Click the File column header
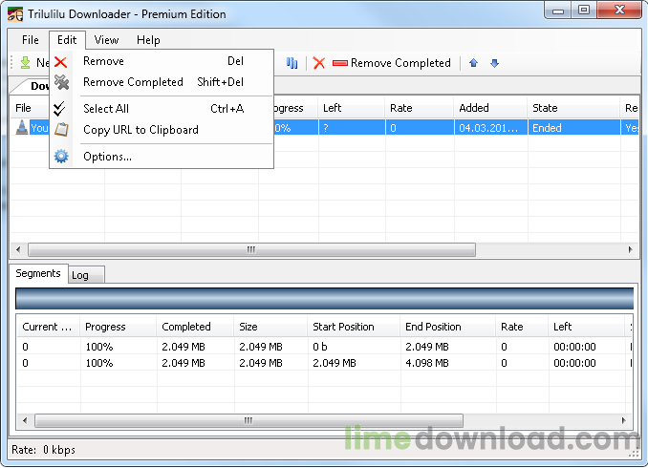 tap(30, 108)
